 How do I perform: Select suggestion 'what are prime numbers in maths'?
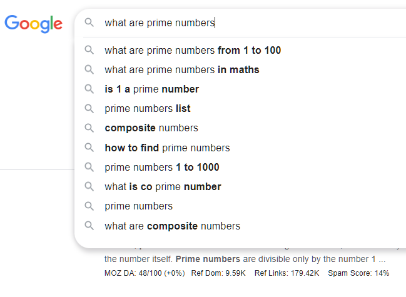pyautogui.click(x=181, y=69)
